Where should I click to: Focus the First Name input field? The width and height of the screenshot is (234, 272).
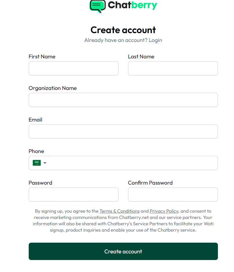click(x=73, y=68)
